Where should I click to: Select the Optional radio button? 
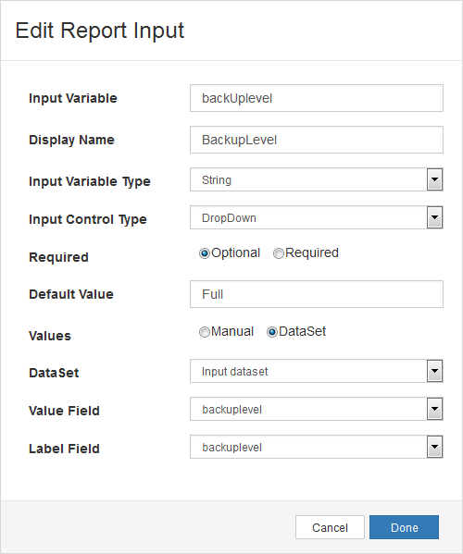click(x=205, y=253)
